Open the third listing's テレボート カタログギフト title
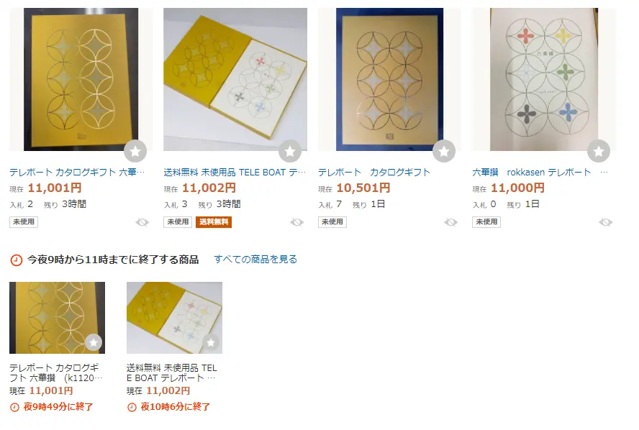The image size is (639, 430). point(374,173)
